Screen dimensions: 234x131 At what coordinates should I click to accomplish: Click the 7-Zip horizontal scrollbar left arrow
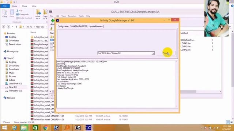click(x=51, y=91)
